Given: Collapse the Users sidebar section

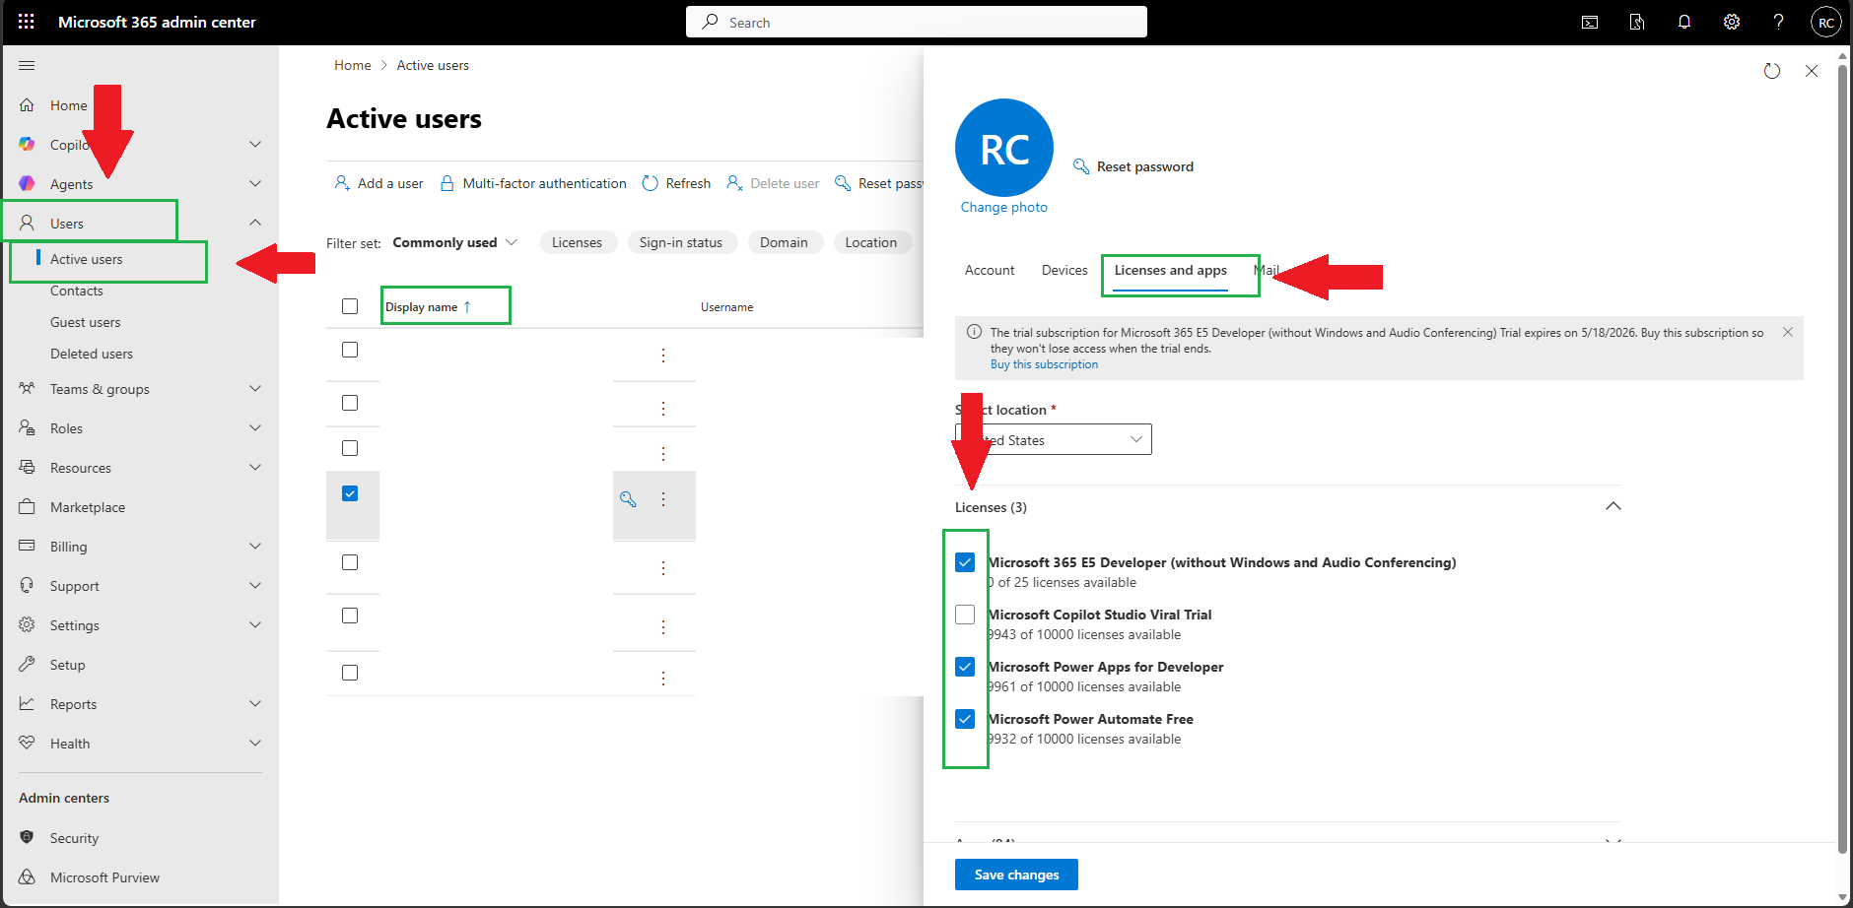Looking at the screenshot, I should pos(255,223).
